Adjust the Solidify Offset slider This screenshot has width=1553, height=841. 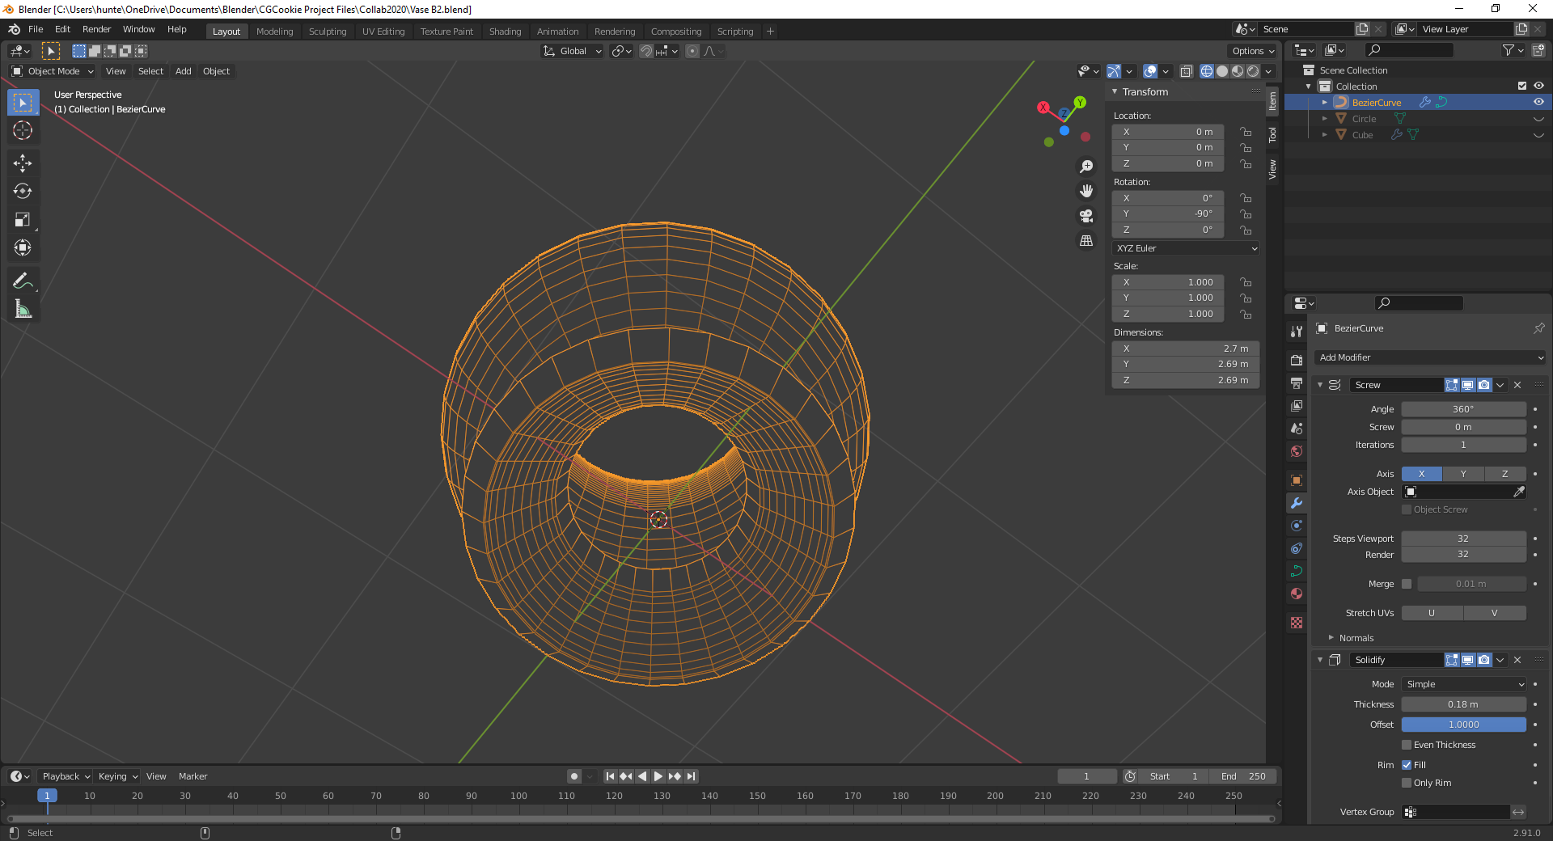(x=1463, y=725)
